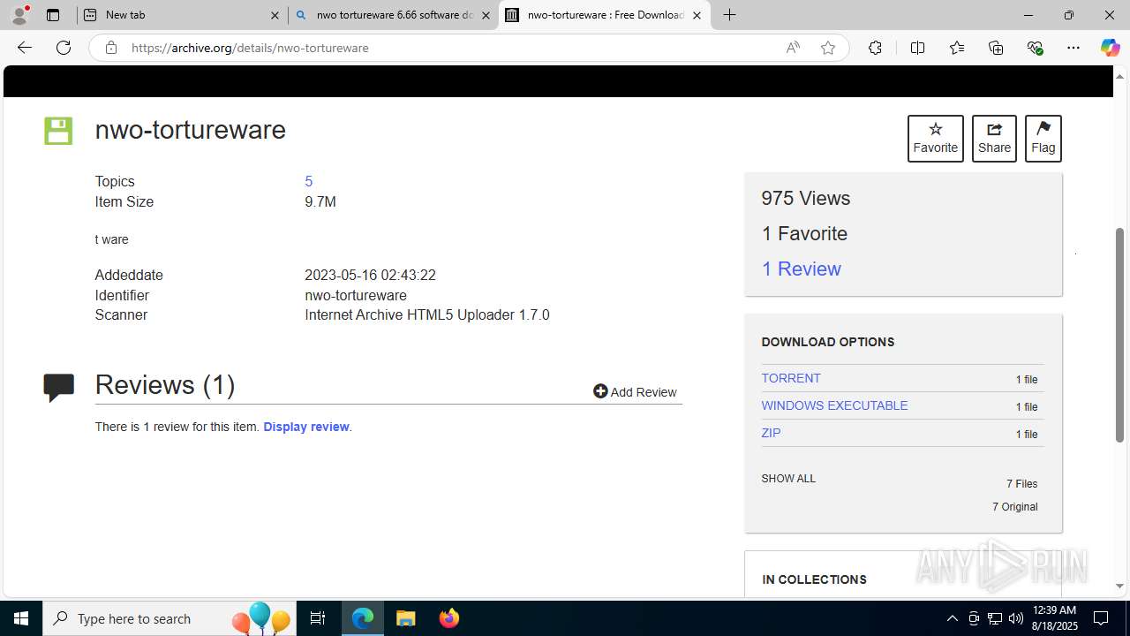The width and height of the screenshot is (1130, 636).
Task: Click 'Display review' link
Action: point(306,427)
